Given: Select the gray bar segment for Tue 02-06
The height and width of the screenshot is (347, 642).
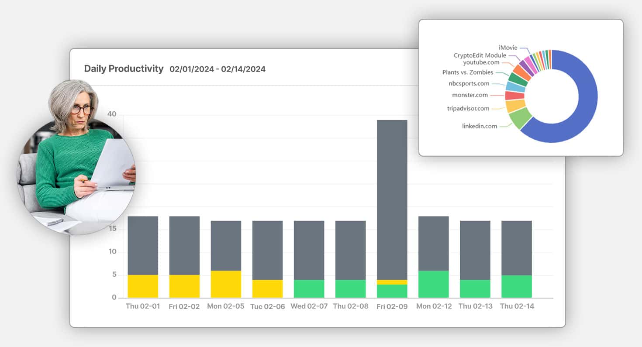Looking at the screenshot, I should point(267,250).
